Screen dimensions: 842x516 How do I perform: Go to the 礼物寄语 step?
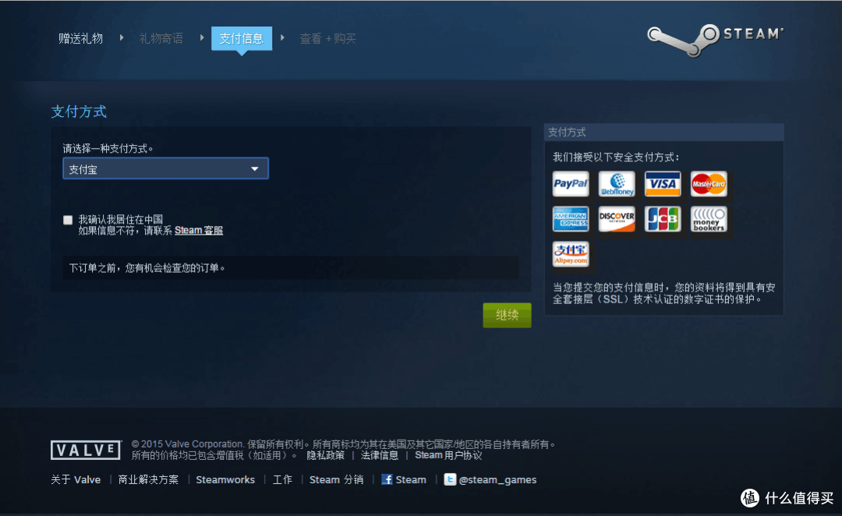[161, 39]
